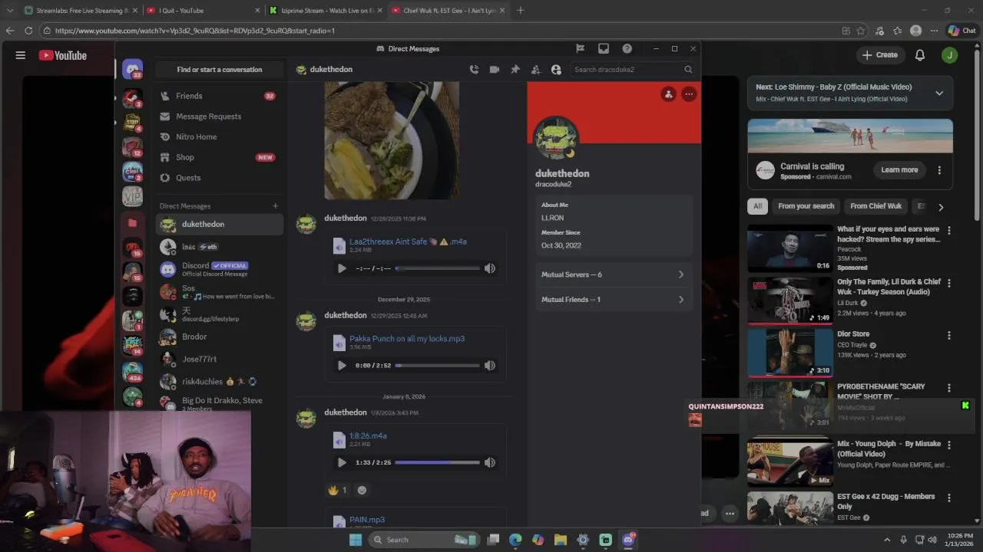
Task: Open Nitro Home
Action: click(x=219, y=136)
